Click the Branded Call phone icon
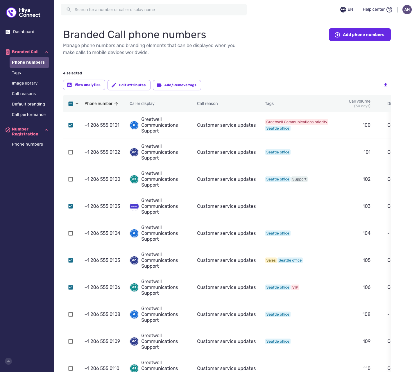This screenshot has height=372, width=419. pos(8,52)
